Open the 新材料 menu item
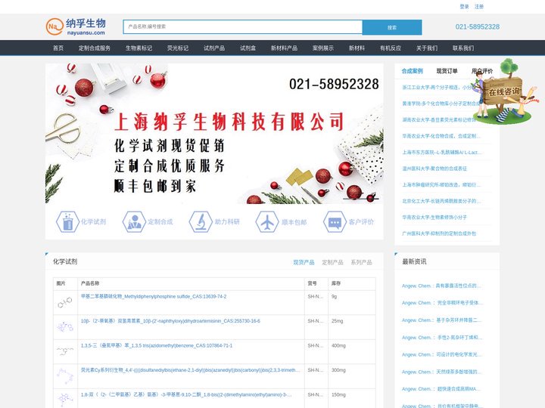Viewport: 545px width, 408px height. pyautogui.click(x=357, y=48)
